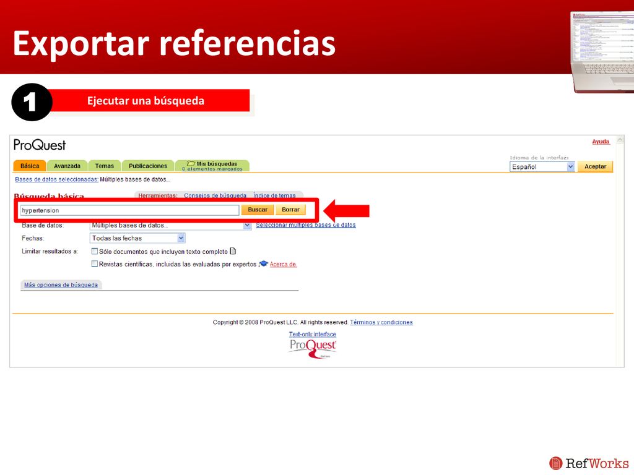Open the Mis búsquedas tab
The width and height of the screenshot is (634, 475).
(x=212, y=166)
